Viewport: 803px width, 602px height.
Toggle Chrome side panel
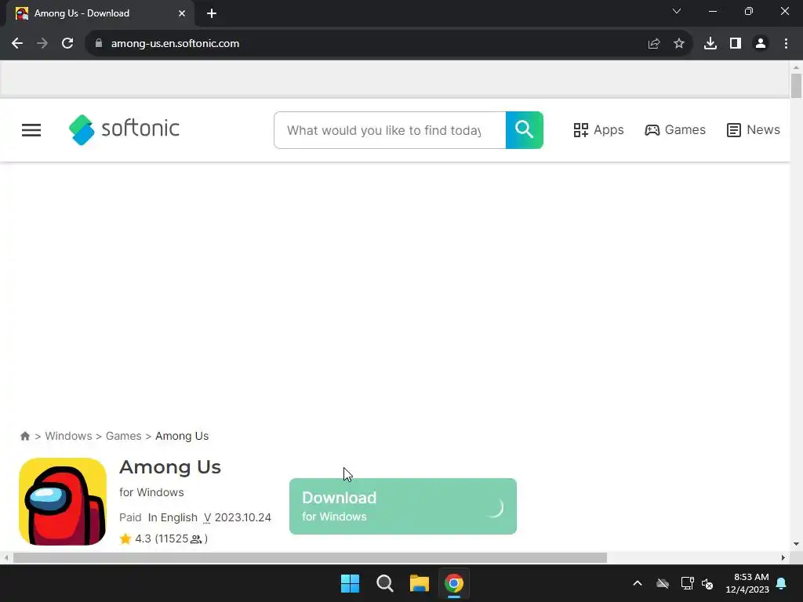(x=736, y=44)
